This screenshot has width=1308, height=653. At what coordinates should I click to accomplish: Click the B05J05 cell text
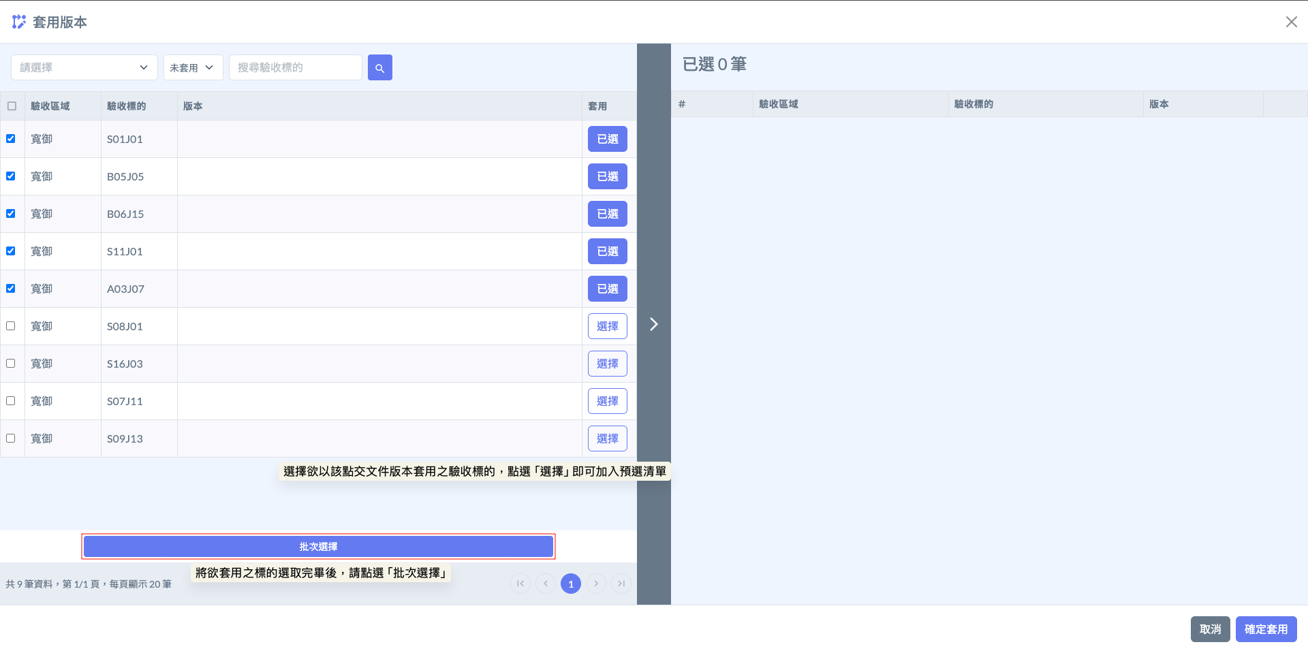(125, 176)
